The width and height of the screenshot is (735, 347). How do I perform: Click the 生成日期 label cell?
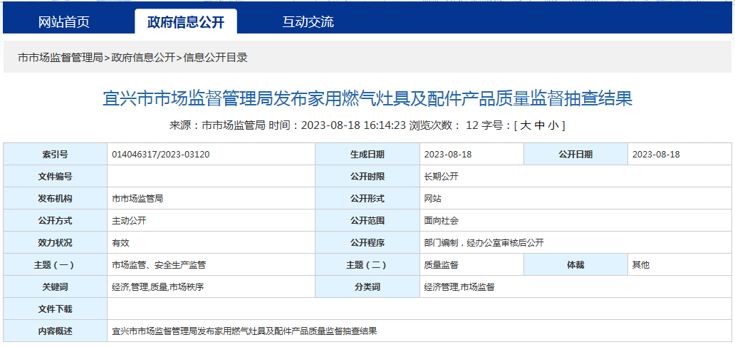click(367, 155)
